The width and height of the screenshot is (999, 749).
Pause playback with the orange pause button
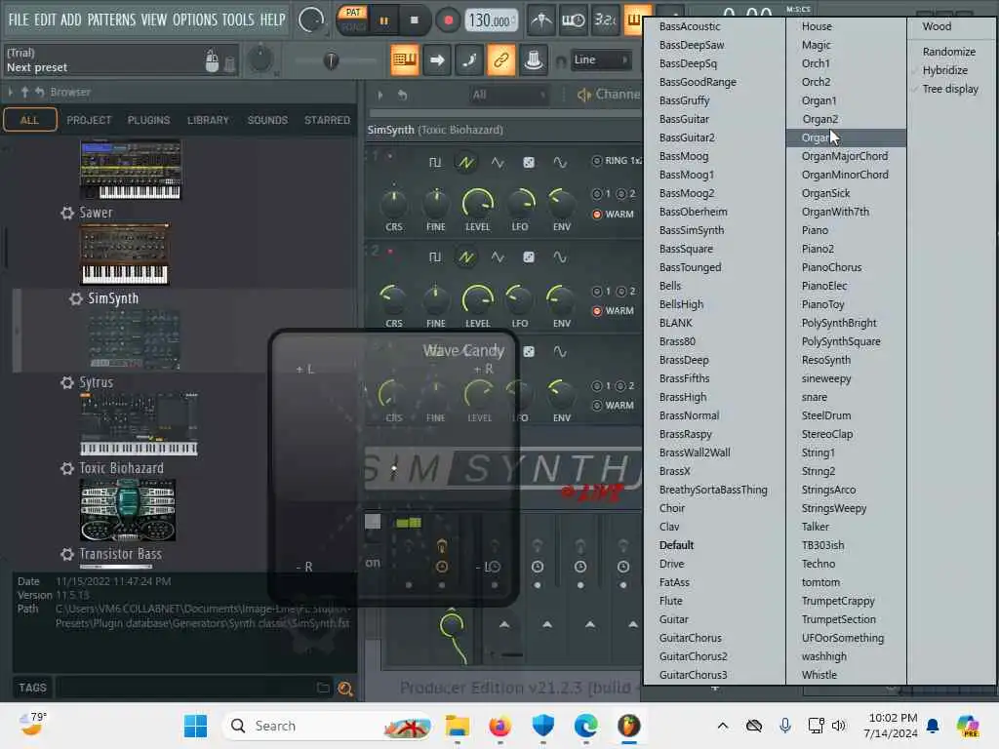click(383, 20)
